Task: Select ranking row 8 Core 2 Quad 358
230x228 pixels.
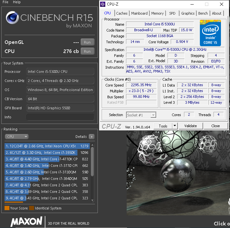Action: 47,192
